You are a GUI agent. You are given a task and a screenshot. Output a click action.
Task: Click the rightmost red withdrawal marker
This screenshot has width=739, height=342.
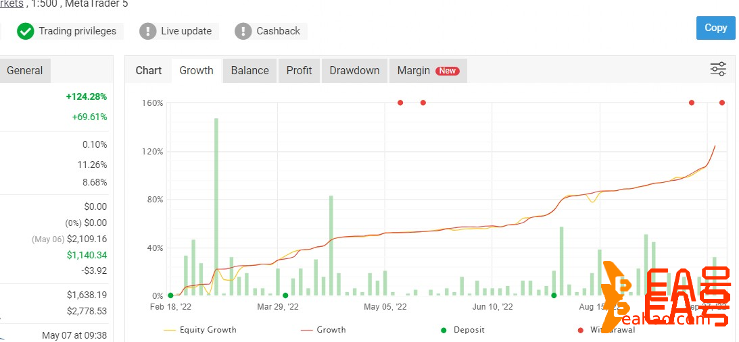click(x=722, y=103)
